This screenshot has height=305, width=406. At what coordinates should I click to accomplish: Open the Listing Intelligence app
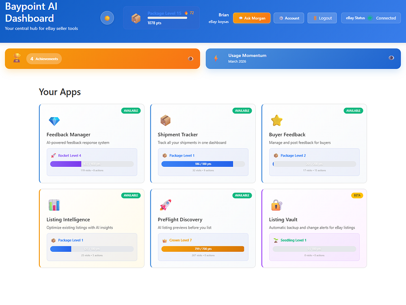point(92,228)
